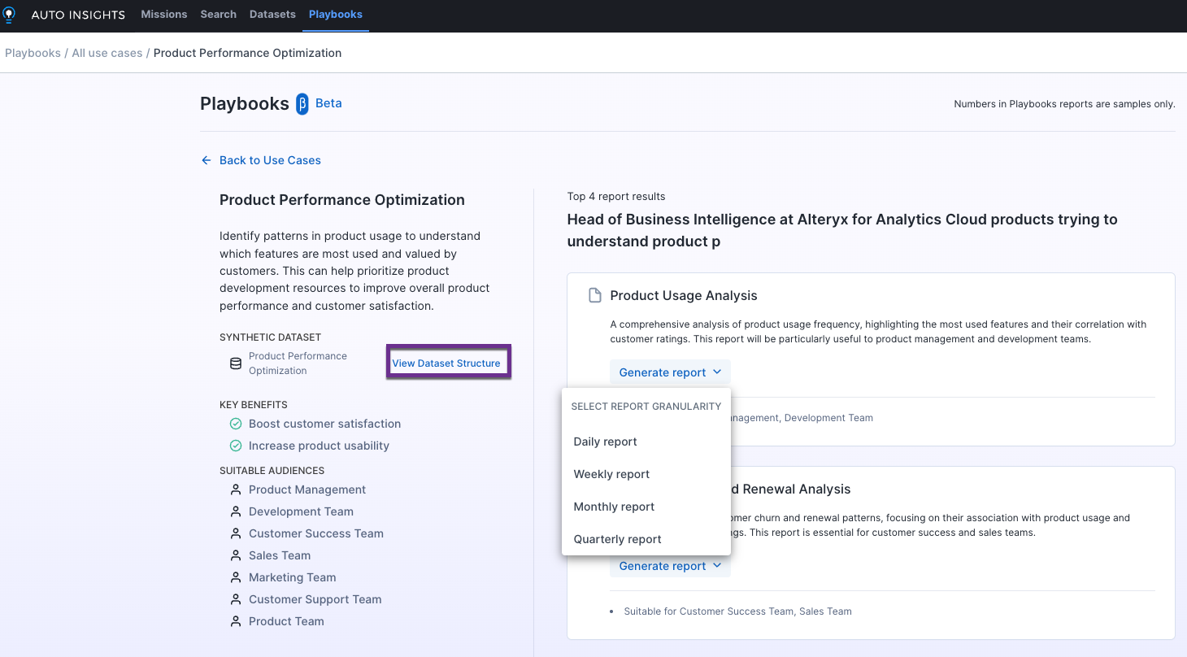Follow the Back to Use Cases link
This screenshot has width=1187, height=657.
click(269, 160)
